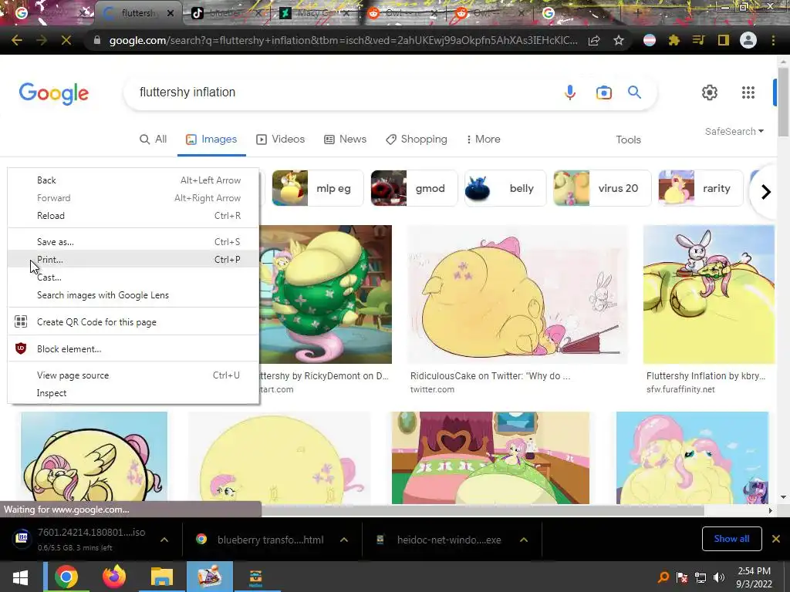Select Reload in the context menu
Screen dimensions: 790x592
tap(133, 216)
